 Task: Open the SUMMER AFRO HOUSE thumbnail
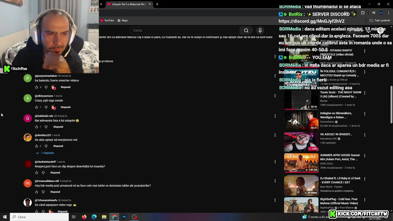301,163
